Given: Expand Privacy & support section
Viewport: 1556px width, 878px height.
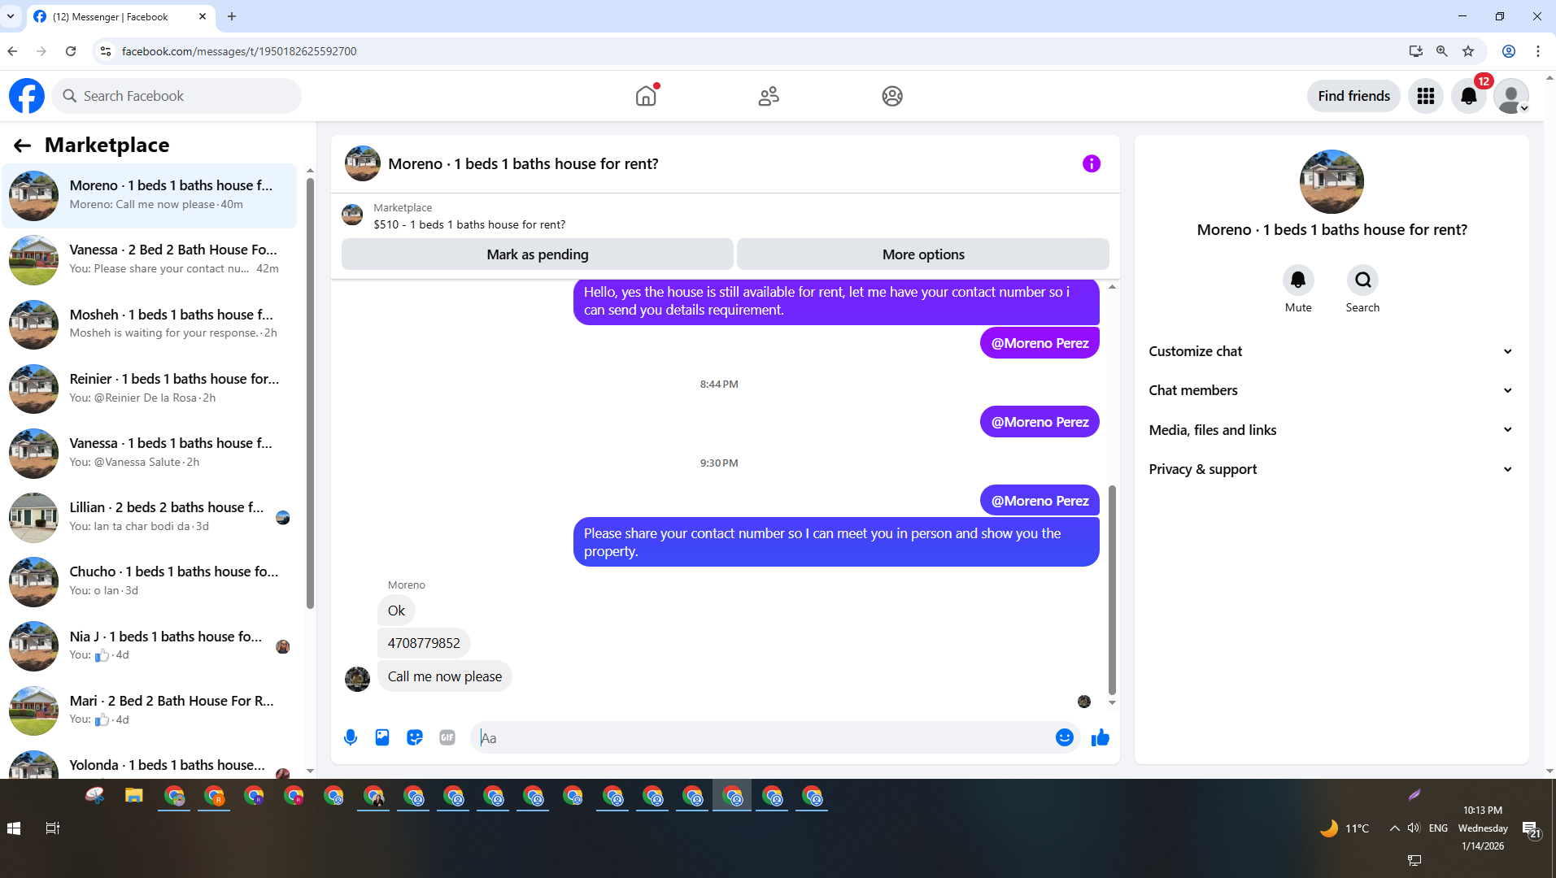Looking at the screenshot, I should 1331,470.
